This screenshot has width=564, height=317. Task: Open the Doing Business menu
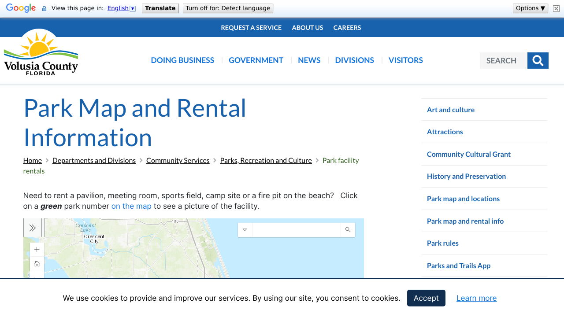[x=182, y=60]
